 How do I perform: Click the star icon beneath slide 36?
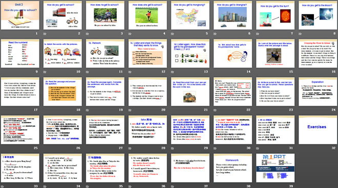(130, 186)
